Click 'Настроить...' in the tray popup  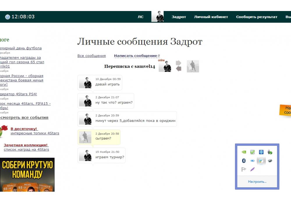pos(257,182)
